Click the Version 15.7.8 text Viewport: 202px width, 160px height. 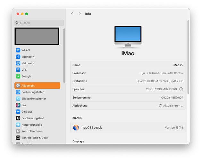(174, 128)
